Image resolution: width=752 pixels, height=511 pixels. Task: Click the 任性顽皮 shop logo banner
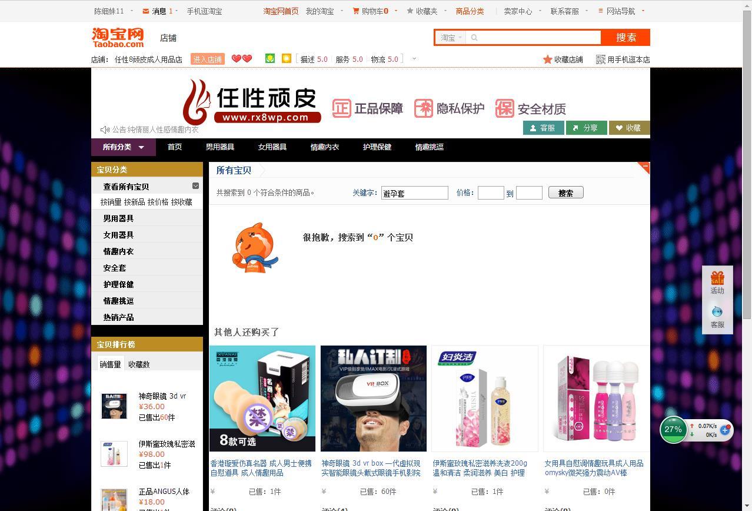pos(252,102)
